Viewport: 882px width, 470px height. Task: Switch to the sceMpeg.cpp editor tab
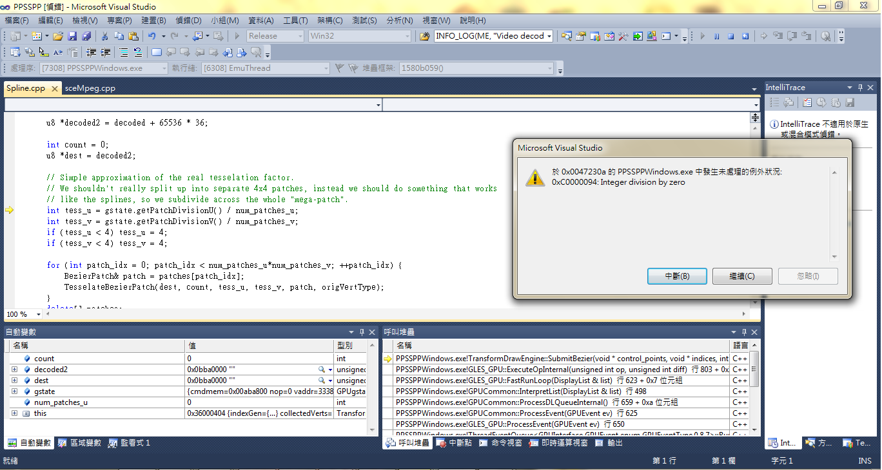coord(90,88)
